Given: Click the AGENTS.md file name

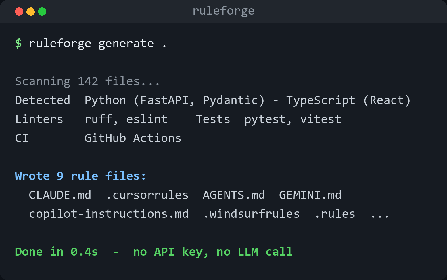Looking at the screenshot, I should click(234, 195).
